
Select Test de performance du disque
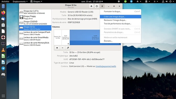tap(121, 24)
